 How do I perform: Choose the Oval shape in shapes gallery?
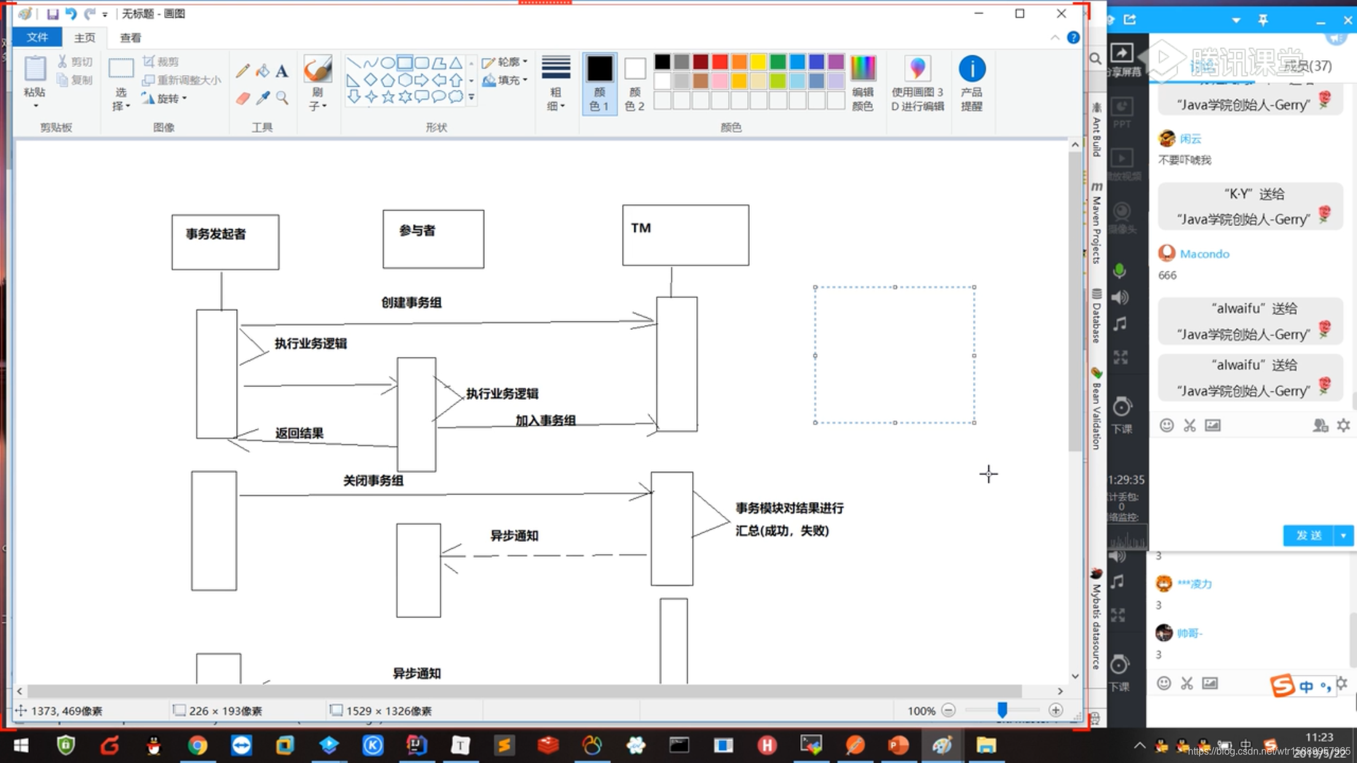tap(388, 63)
